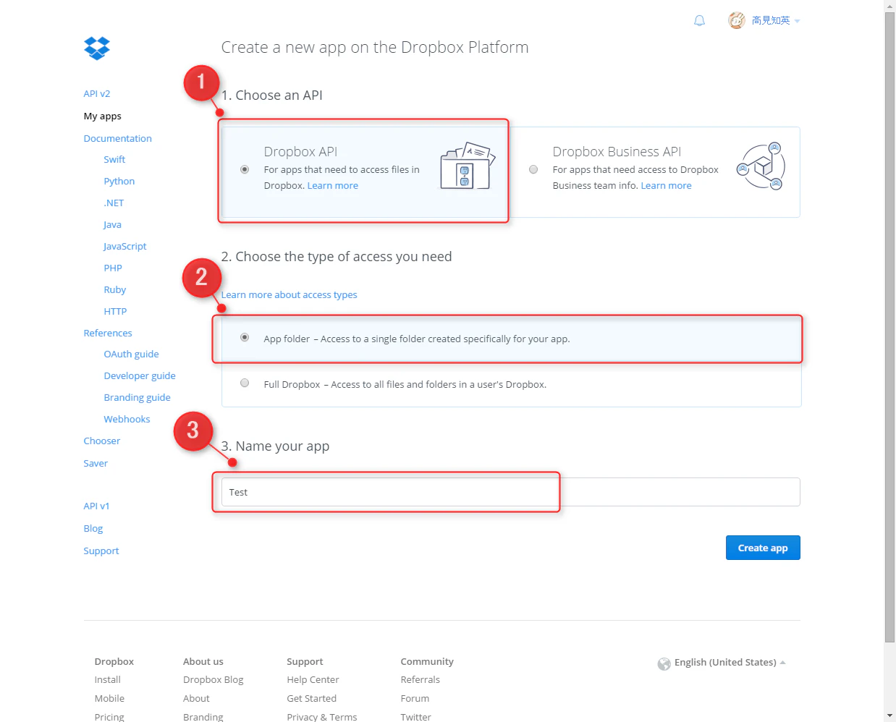This screenshot has height=722, width=896.
Task: Open API v2 in the sidebar
Action: [97, 94]
